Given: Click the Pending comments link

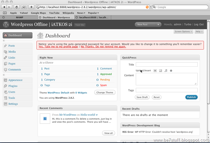Looking at the screenshot, I should [105, 80].
